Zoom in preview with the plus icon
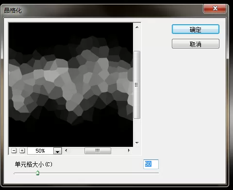The height and width of the screenshot is (190, 233). point(22,151)
